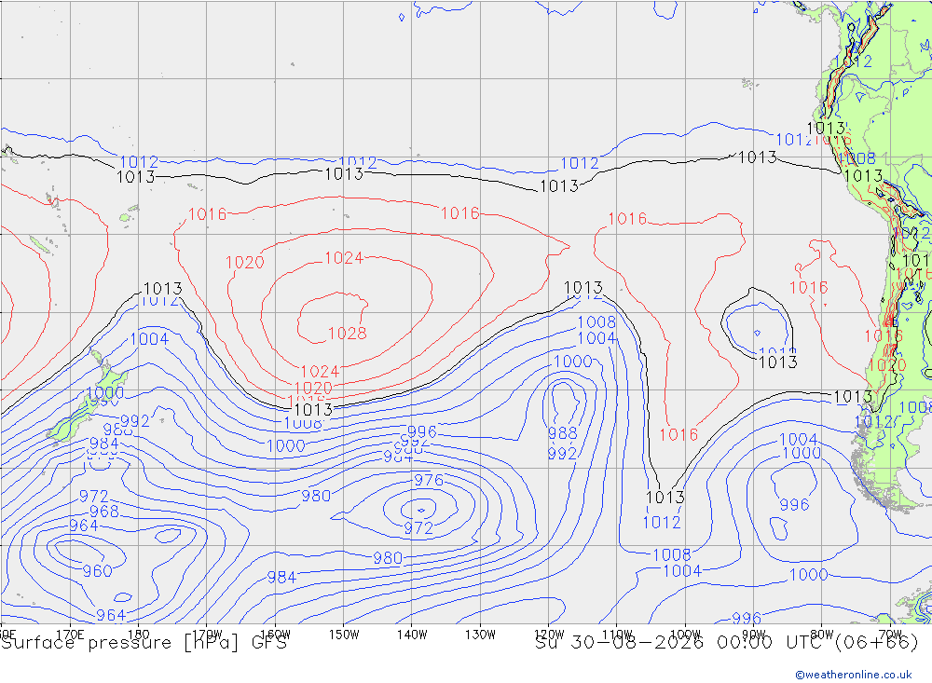This screenshot has height=683, width=932.
Task: Click the 90W longitude label
Action: pos(754,635)
